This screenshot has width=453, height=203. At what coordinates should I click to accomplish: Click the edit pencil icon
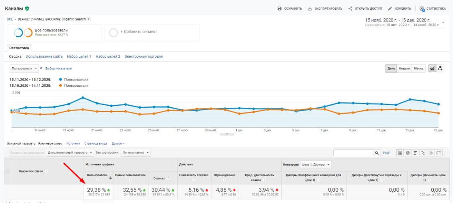click(x=390, y=9)
